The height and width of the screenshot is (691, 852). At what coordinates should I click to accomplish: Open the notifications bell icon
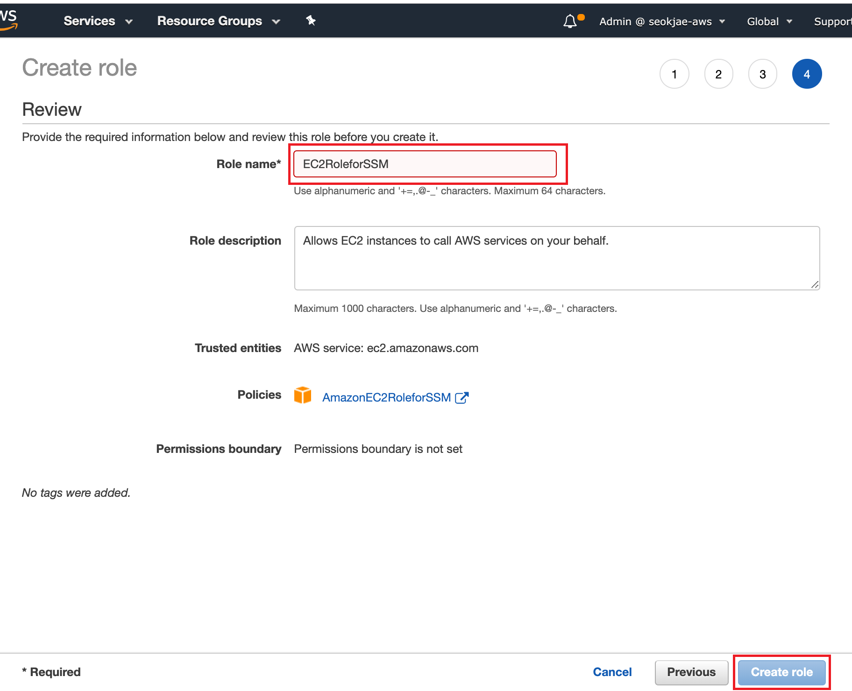tap(570, 21)
